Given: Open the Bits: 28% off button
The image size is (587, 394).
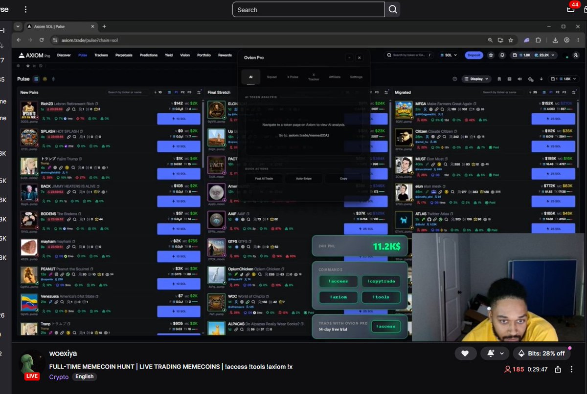Looking at the screenshot, I should tap(542, 353).
